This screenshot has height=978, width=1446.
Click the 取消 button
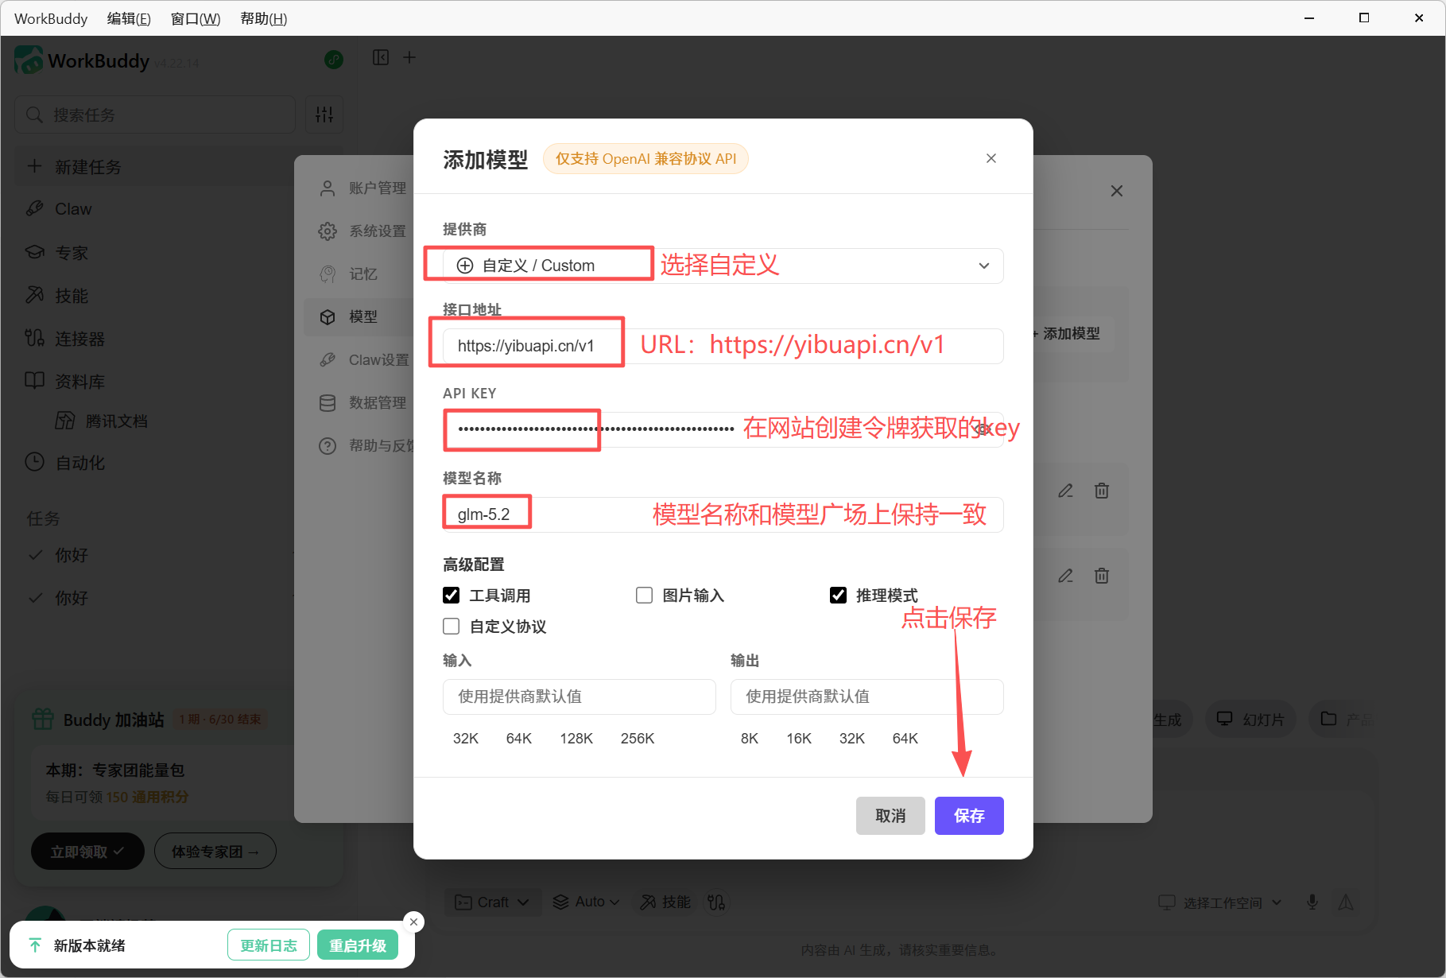click(x=890, y=816)
